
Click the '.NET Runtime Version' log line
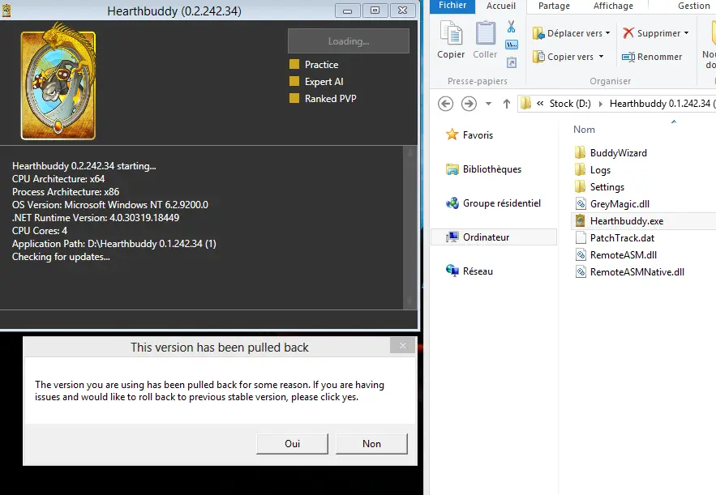(96, 218)
